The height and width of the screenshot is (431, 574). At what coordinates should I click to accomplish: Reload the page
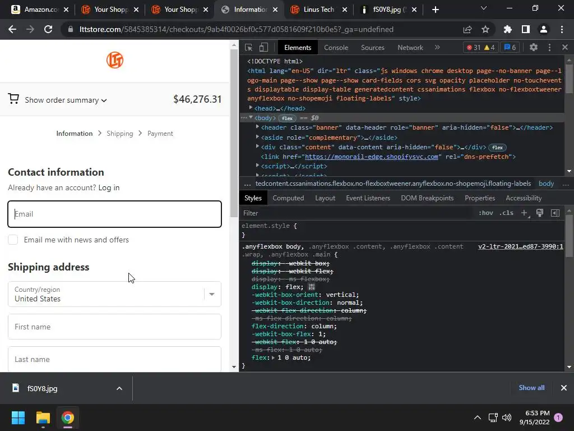[48, 29]
